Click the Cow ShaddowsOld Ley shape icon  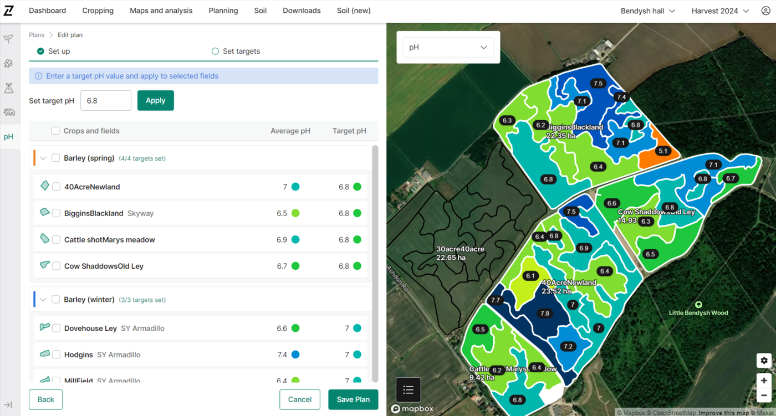(45, 265)
